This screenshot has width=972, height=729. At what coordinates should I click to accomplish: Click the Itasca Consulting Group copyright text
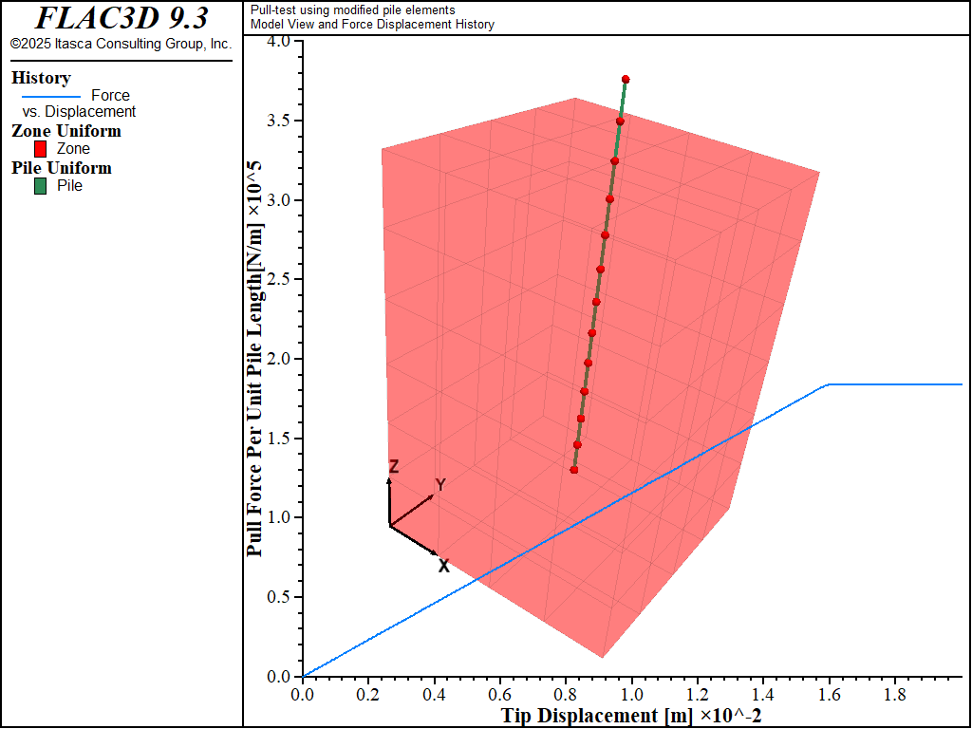121,44
